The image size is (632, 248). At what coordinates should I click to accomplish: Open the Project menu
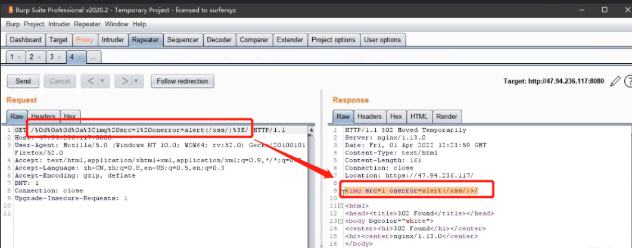pos(33,24)
